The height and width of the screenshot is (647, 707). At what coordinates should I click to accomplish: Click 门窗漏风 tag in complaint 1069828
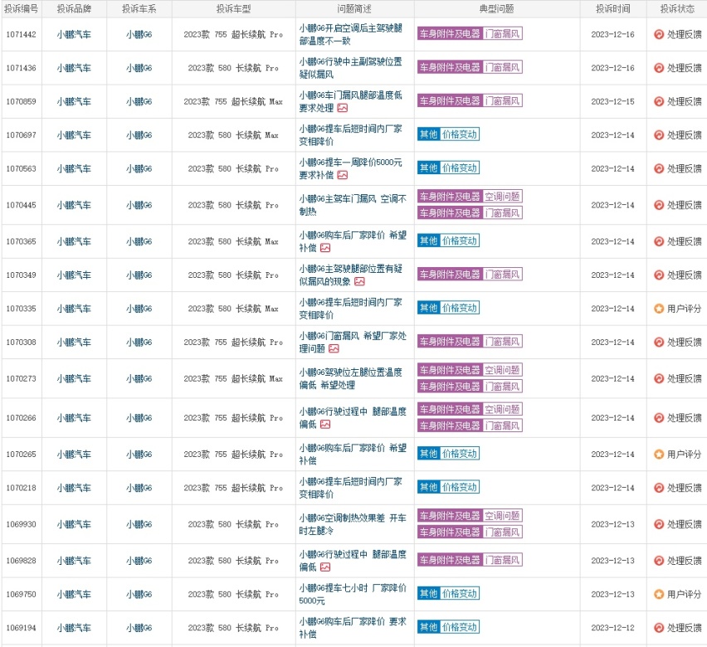[x=502, y=560]
